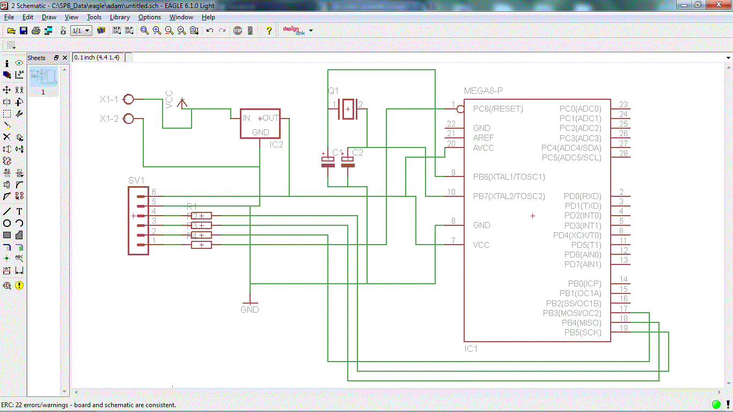Select the Attribute tool
733x412 pixels.
click(x=7, y=271)
